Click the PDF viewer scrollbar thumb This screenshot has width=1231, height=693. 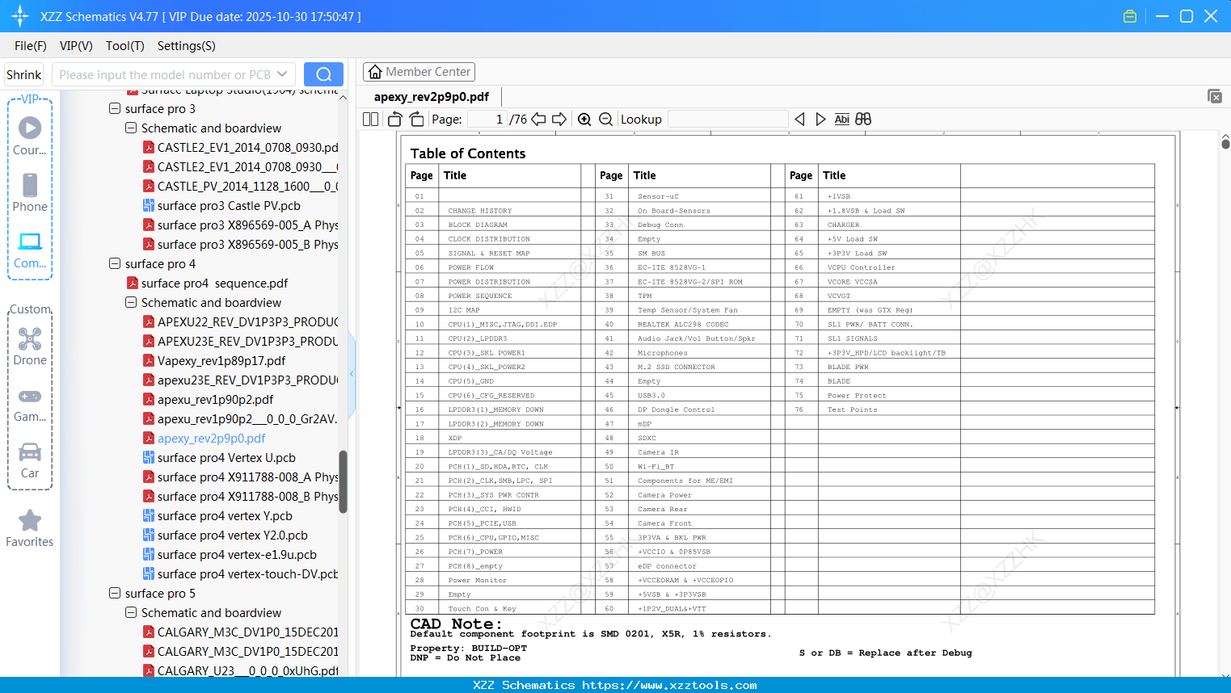(x=1225, y=144)
